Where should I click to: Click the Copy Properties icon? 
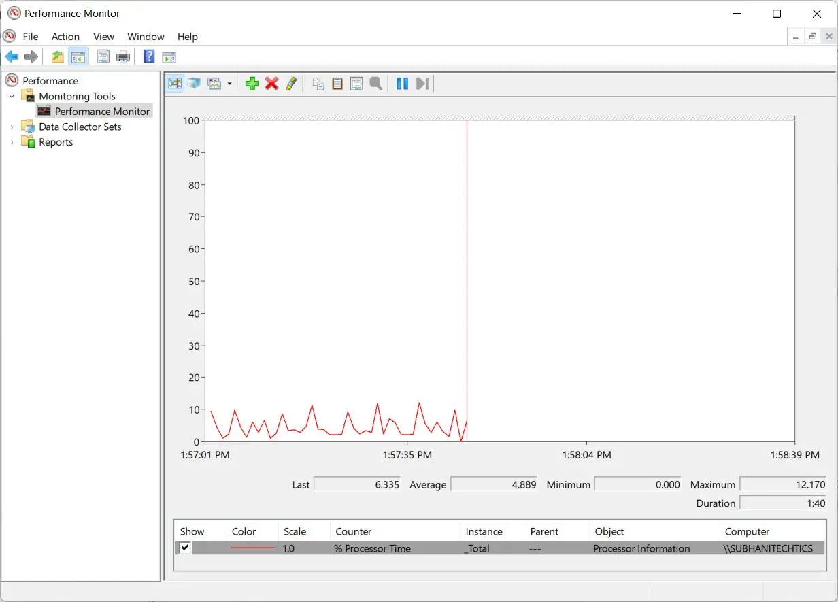click(x=318, y=84)
